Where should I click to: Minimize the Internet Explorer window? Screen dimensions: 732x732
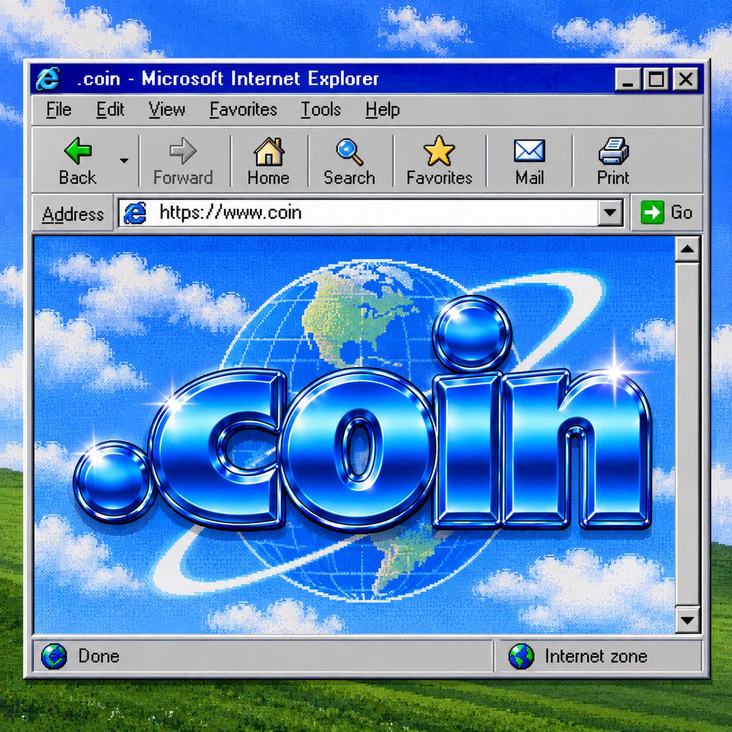click(x=628, y=79)
